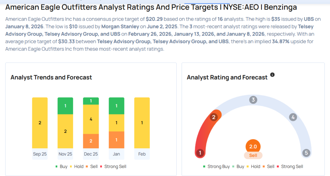Toggle the Strong Buy legend under the gauge
The width and height of the screenshot is (330, 176).
coord(217,167)
